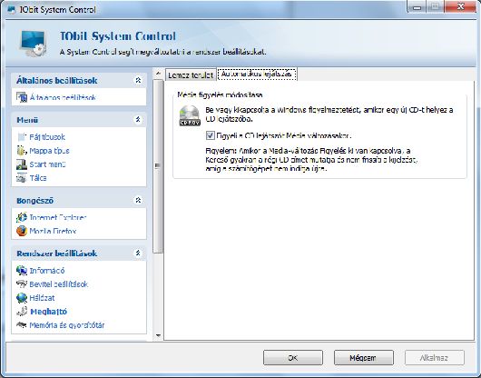The height and width of the screenshot is (378, 481).
Task: Select the Meghajtó link
Action: (48, 312)
